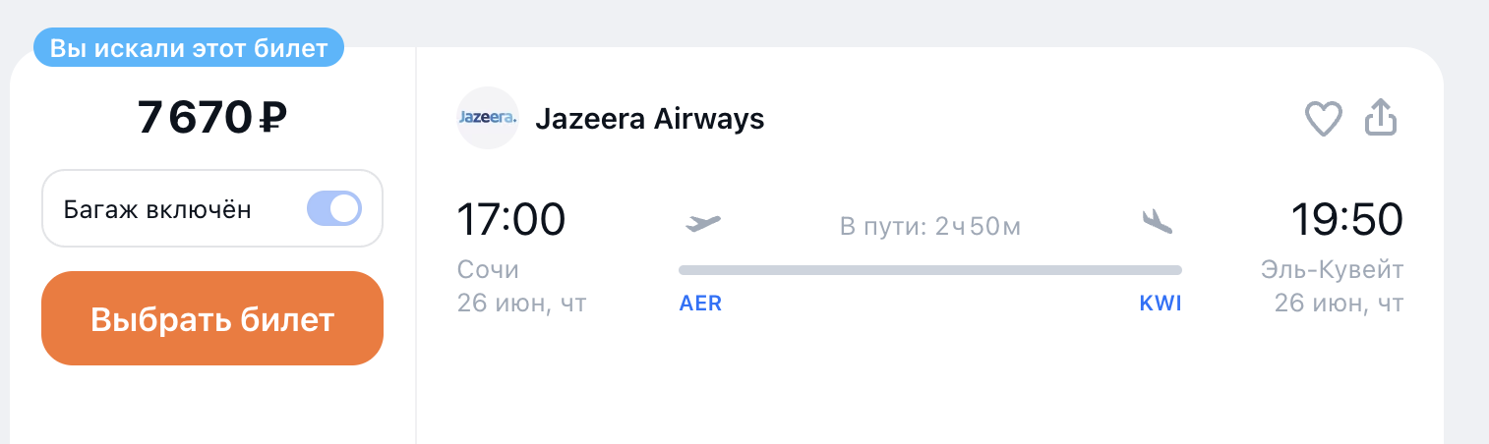
Task: Click the AER airport code
Action: coord(700,304)
